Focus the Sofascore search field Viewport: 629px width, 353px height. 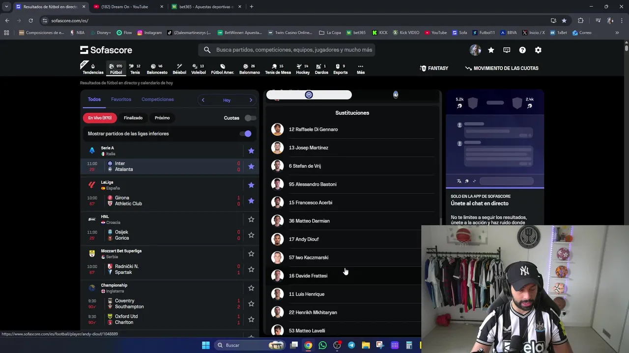[x=287, y=50]
